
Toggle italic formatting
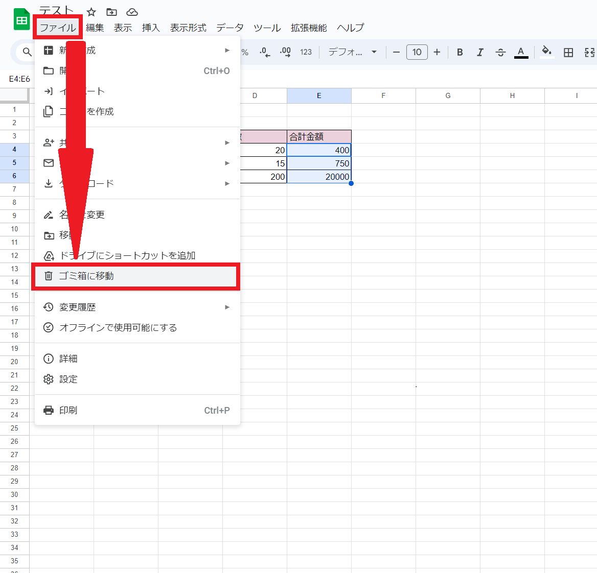click(480, 52)
